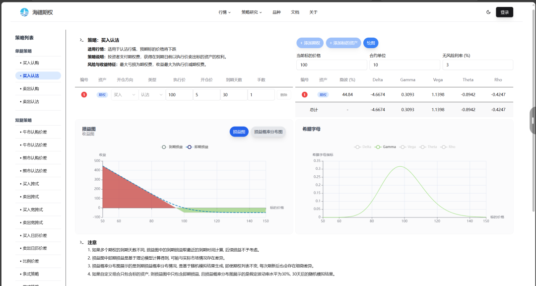Image resolution: width=536 pixels, height=286 pixels.
Task: Toggle the 即期损益 legend series
Action: point(199,147)
